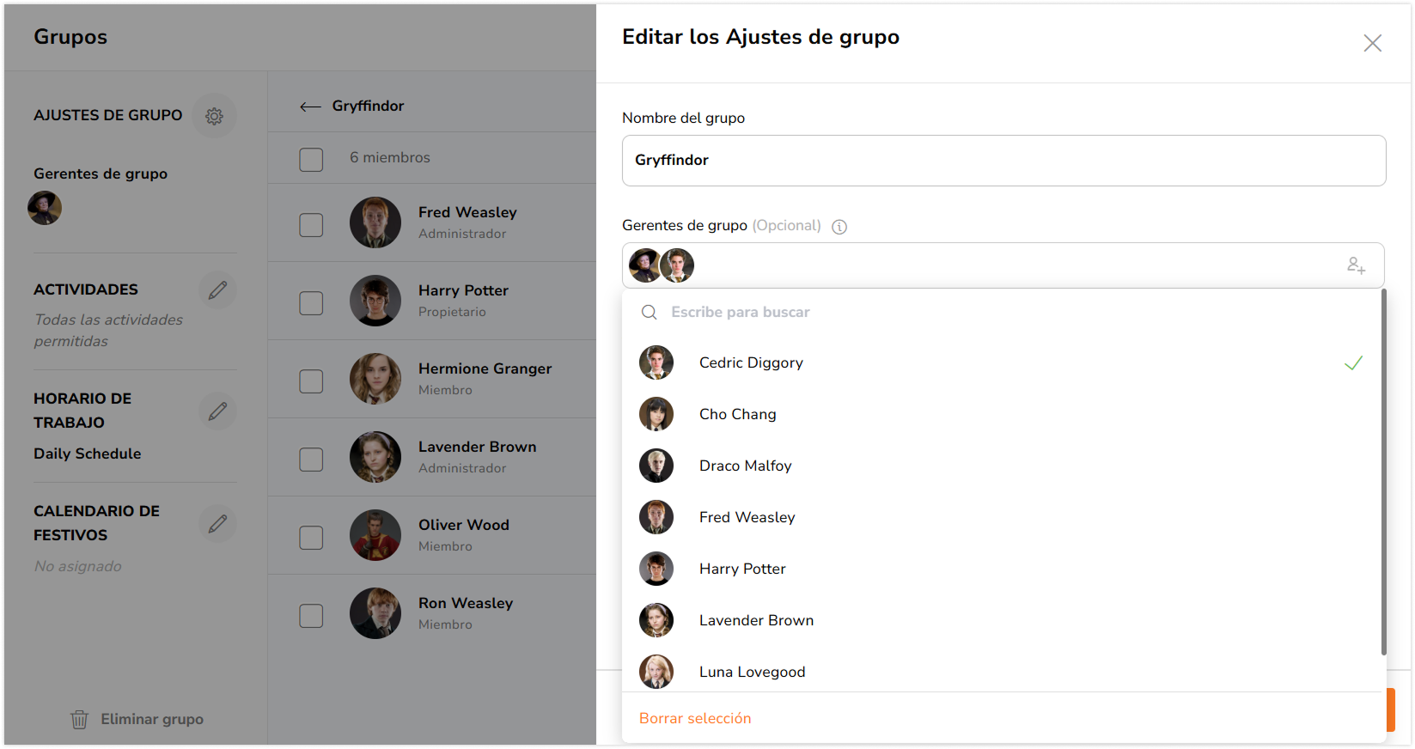1415x749 pixels.
Task: Click the search magnifier icon
Action: [650, 312]
